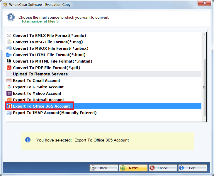Choose Export To Office 365 Account

(x=41, y=106)
